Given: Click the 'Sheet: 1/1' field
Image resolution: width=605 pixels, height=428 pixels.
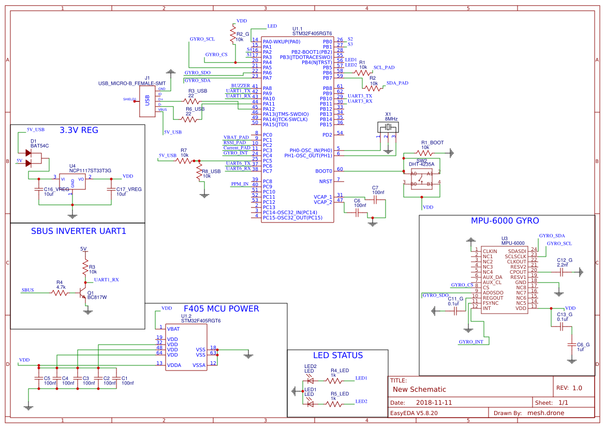Looking at the screenshot, I should (552, 403).
